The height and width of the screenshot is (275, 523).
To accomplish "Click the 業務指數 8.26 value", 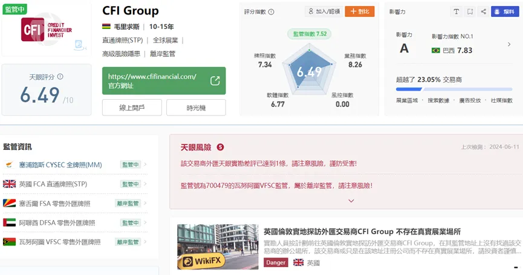I will pyautogui.click(x=356, y=65).
